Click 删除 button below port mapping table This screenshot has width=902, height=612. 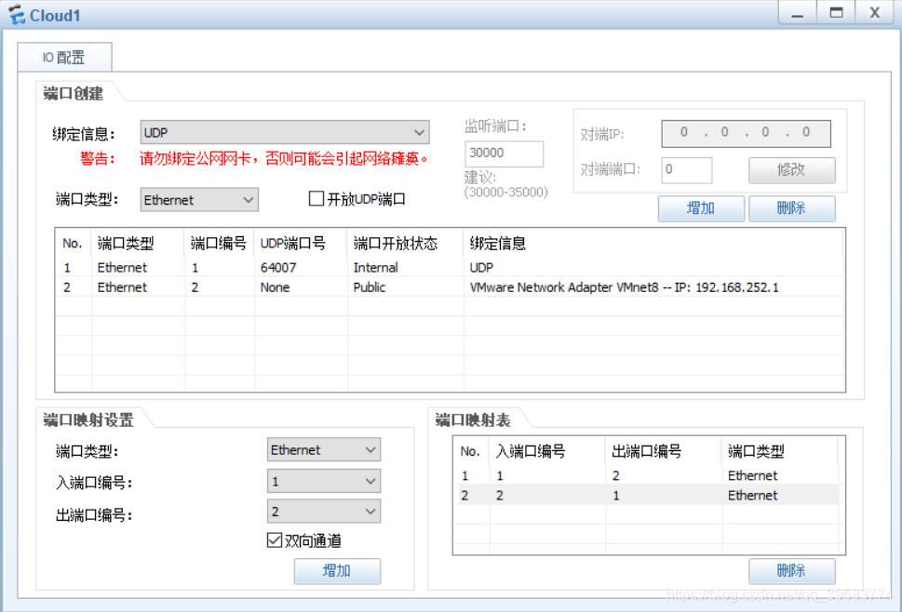[x=791, y=570]
